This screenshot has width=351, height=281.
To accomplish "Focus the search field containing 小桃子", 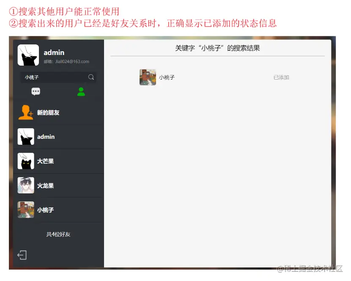I will point(58,77).
